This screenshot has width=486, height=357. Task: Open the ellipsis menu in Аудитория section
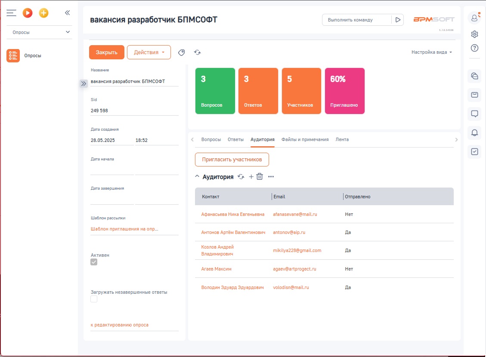[x=270, y=176]
